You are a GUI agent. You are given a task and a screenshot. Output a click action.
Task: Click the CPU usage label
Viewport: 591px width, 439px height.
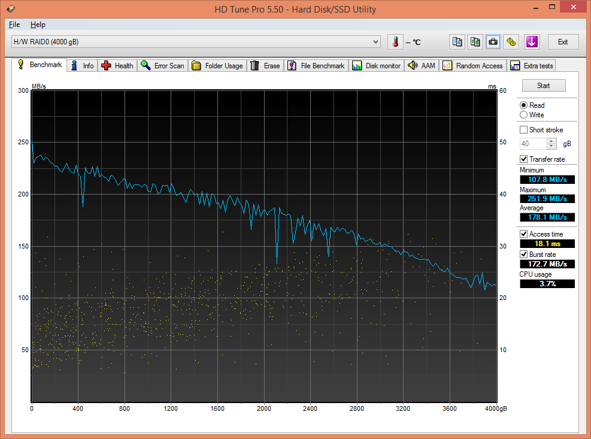(535, 274)
